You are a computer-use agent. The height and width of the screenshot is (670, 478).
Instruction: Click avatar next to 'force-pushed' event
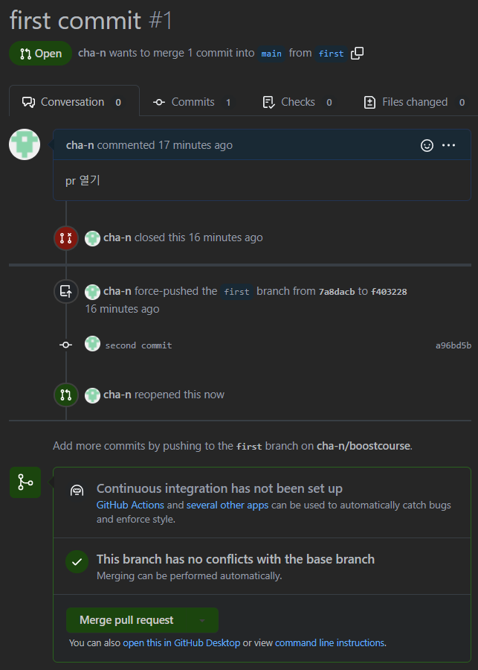93,292
